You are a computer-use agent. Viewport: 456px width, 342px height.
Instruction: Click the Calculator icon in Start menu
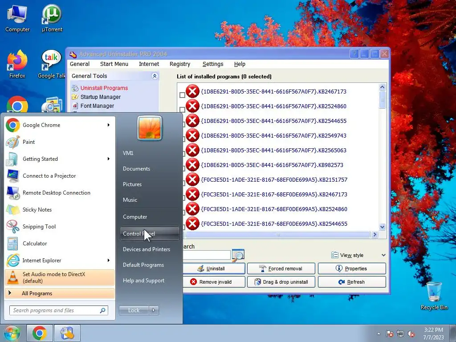point(13,244)
